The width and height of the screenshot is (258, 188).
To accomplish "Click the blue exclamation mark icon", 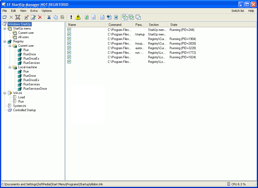I will point(71,17).
